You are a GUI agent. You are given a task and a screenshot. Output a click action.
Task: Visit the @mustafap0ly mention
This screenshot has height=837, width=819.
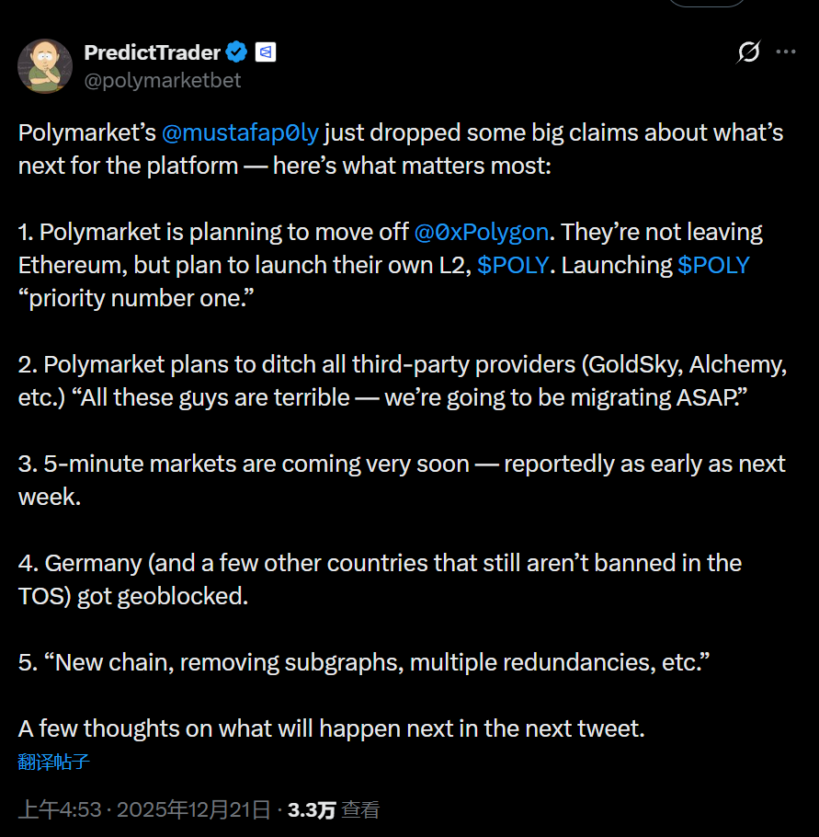[x=240, y=132]
